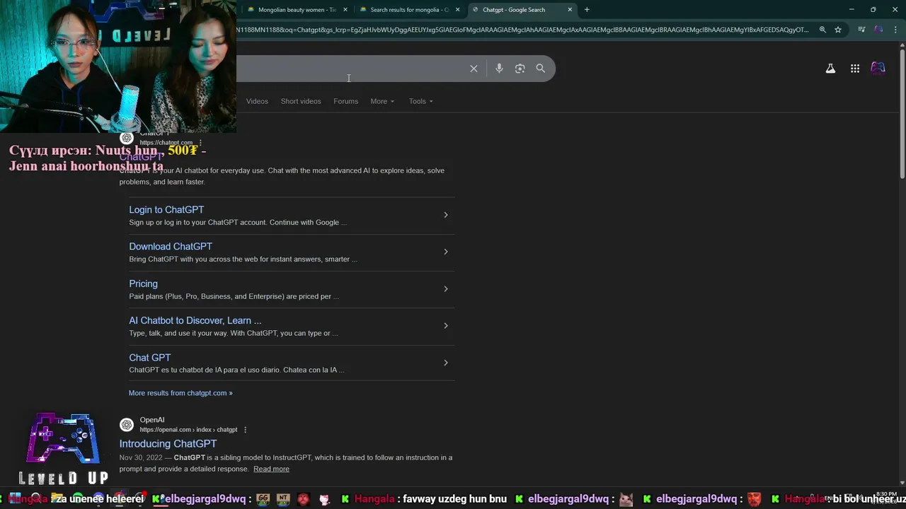Close the Search results for mongolia tab
This screenshot has width=906, height=509.
click(458, 10)
